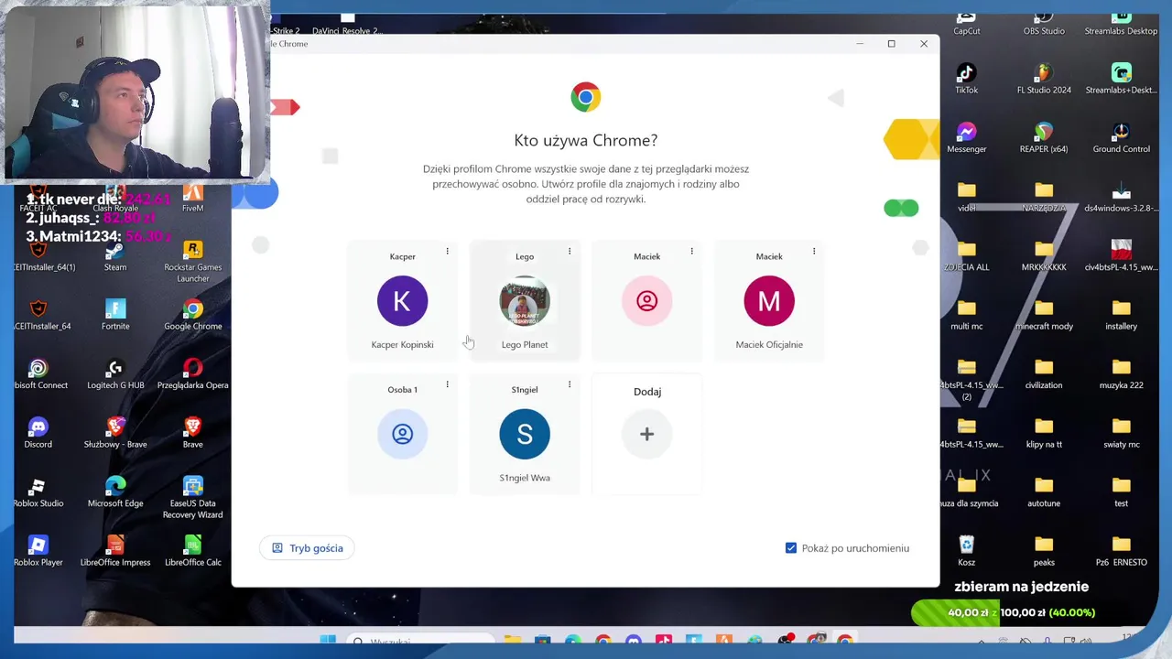Image resolution: width=1172 pixels, height=659 pixels.
Task: Select klipy na tt folder
Action: click(1044, 434)
